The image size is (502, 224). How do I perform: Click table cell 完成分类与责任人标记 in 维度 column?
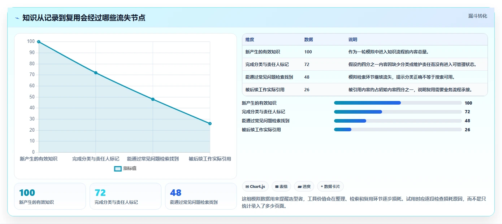[267, 65]
